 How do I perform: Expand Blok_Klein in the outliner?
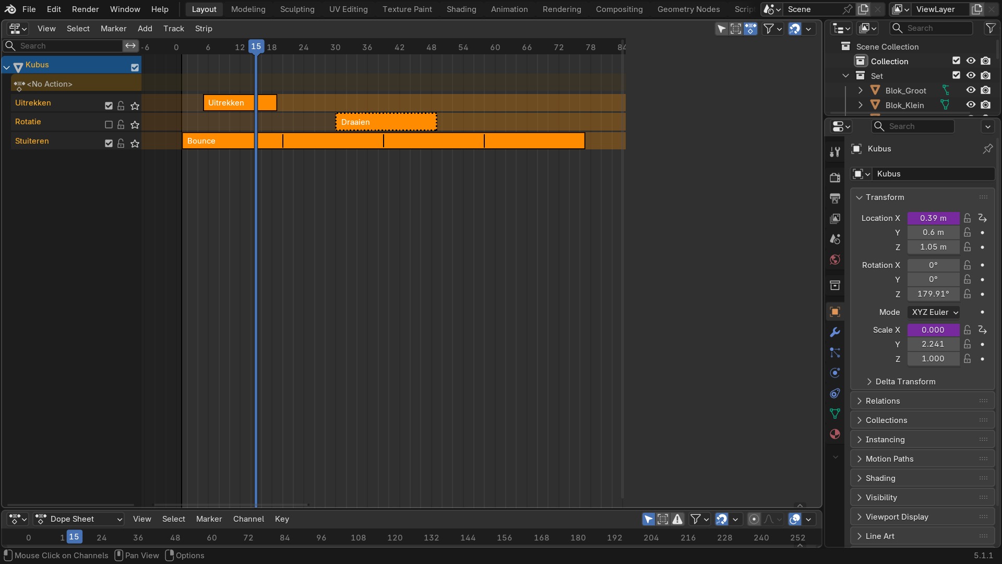point(860,105)
